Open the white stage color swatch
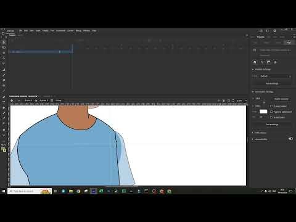The image size is (296, 222). point(263,112)
